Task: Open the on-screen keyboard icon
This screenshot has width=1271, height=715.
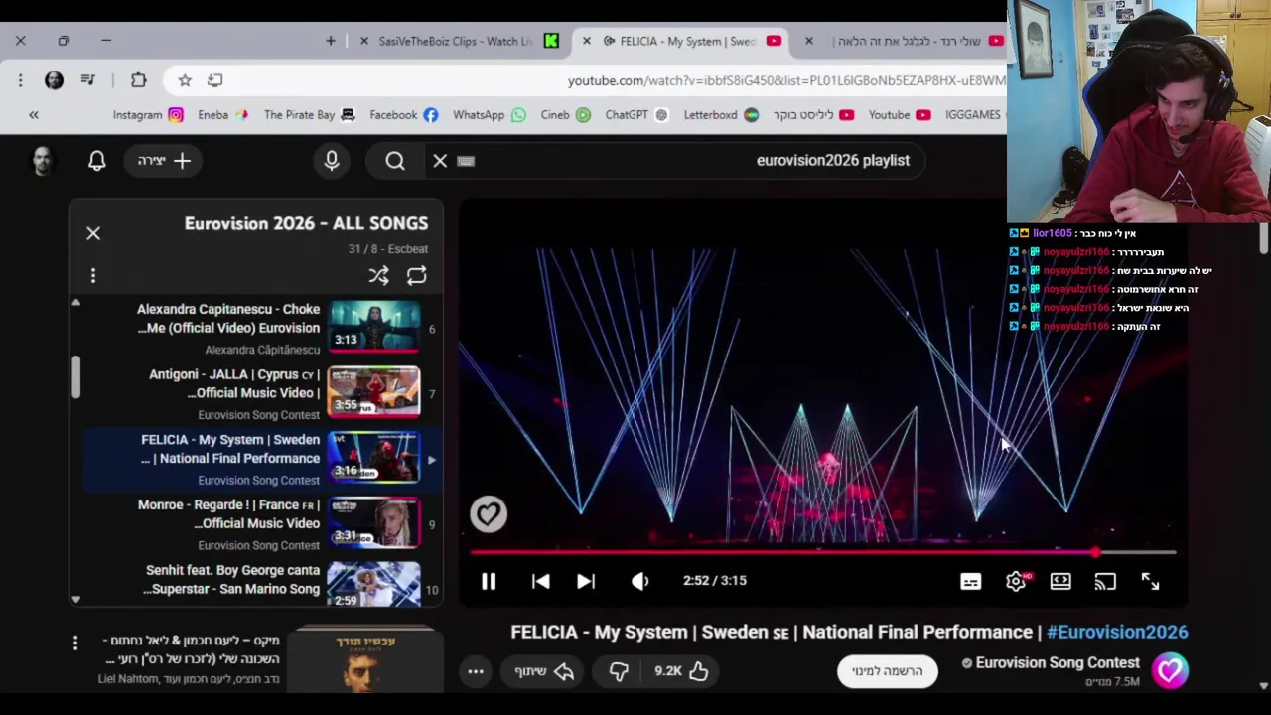Action: click(x=466, y=161)
